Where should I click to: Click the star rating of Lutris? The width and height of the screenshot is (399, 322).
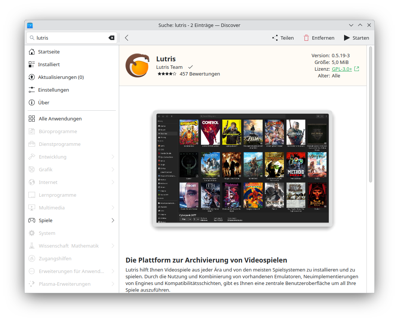pyautogui.click(x=167, y=74)
